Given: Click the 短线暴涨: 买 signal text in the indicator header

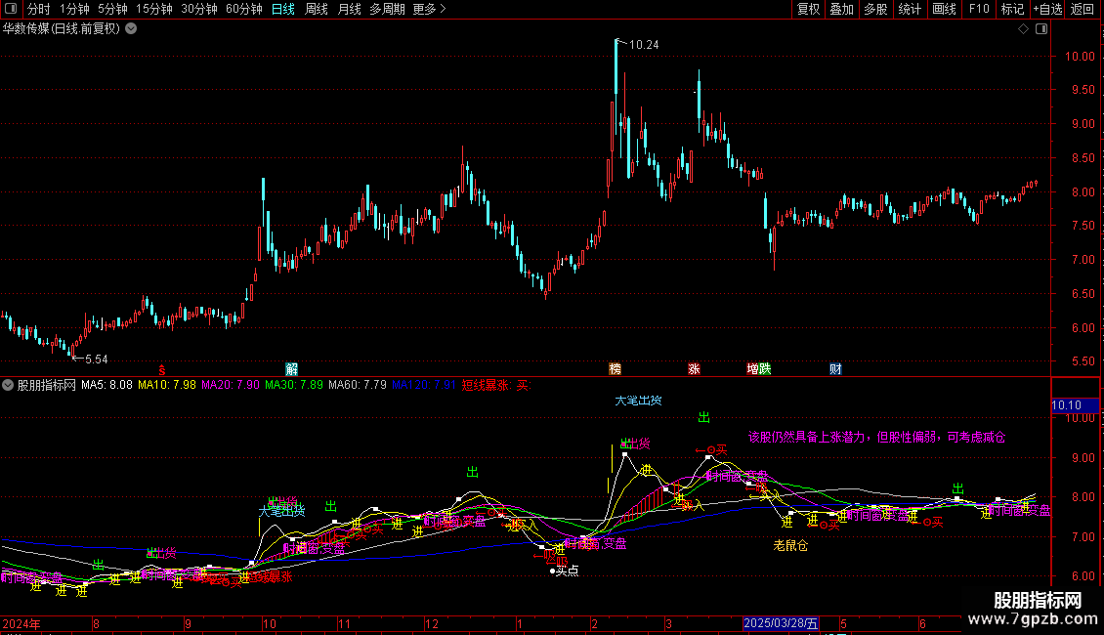Looking at the screenshot, I should pos(495,385).
